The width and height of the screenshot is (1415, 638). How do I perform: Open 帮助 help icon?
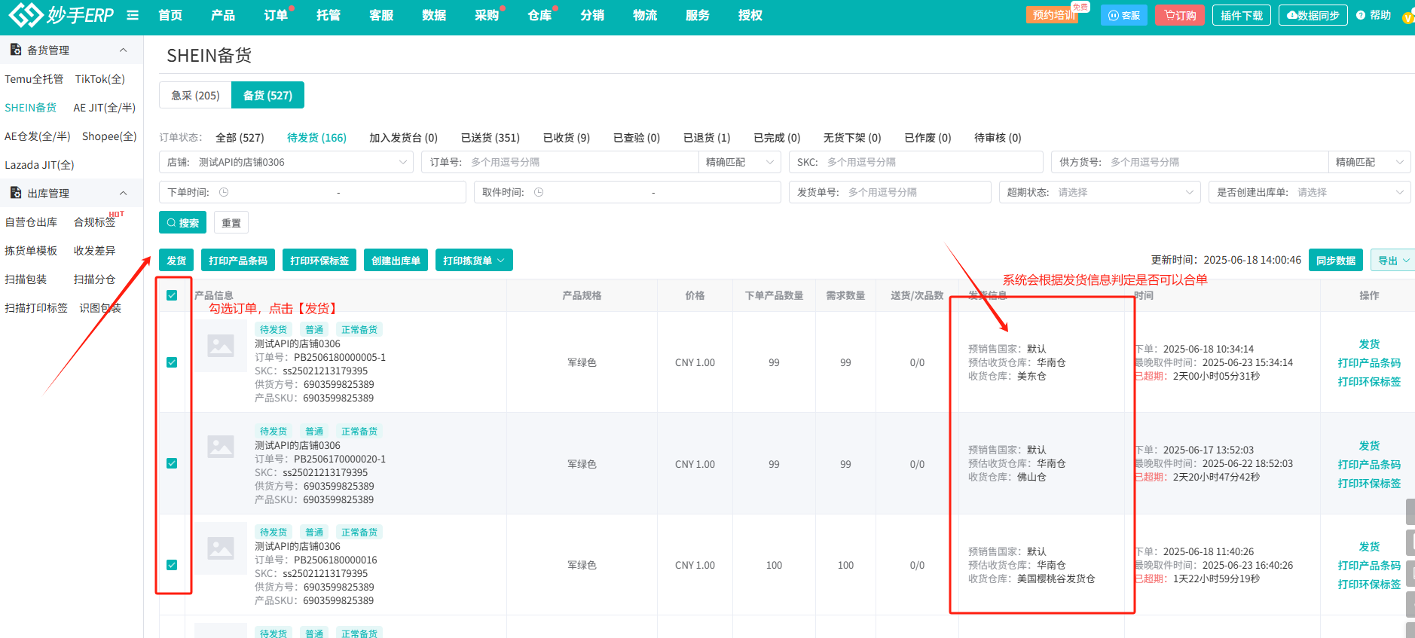1361,15
